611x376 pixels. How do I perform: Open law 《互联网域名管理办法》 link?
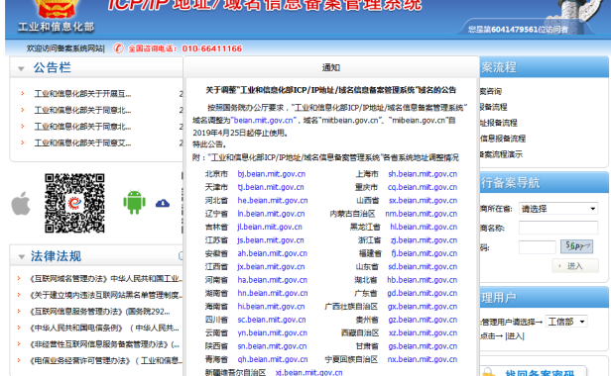tap(106, 279)
